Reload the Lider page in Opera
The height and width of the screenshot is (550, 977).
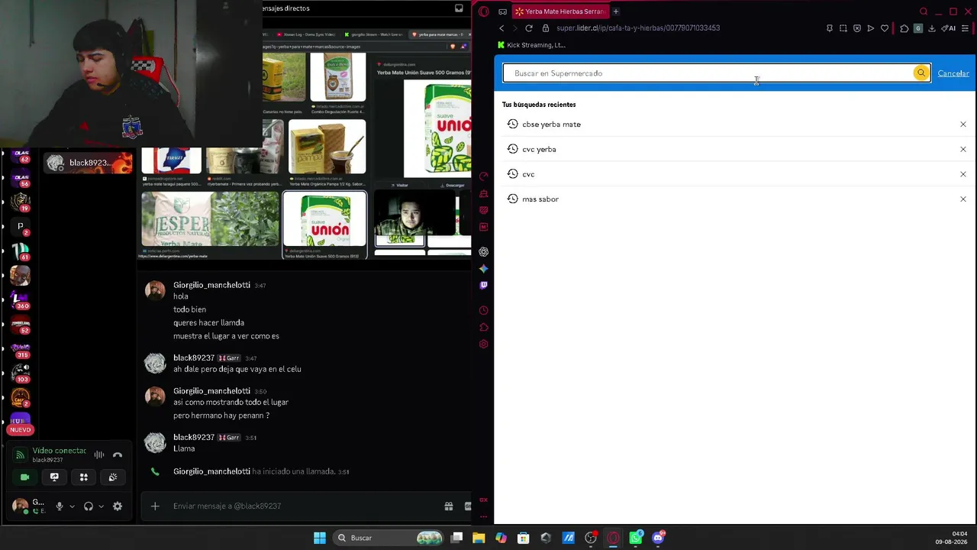pos(528,28)
